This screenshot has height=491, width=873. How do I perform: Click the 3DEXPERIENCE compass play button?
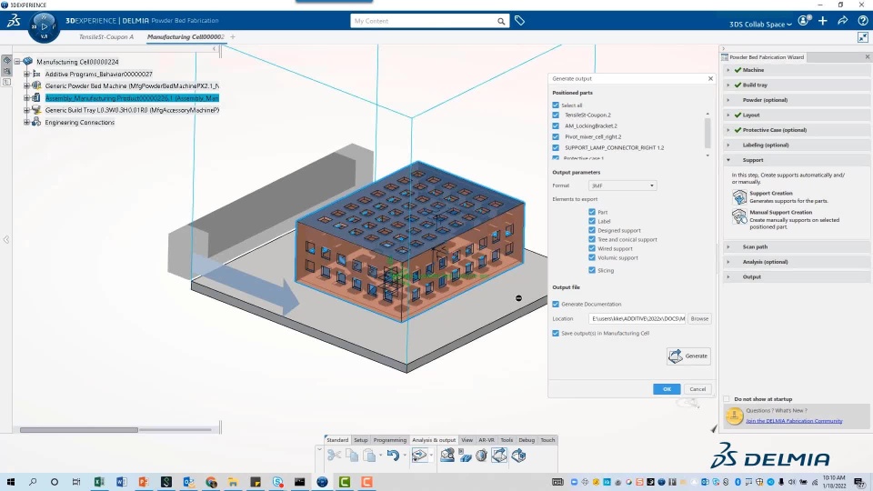tap(45, 26)
